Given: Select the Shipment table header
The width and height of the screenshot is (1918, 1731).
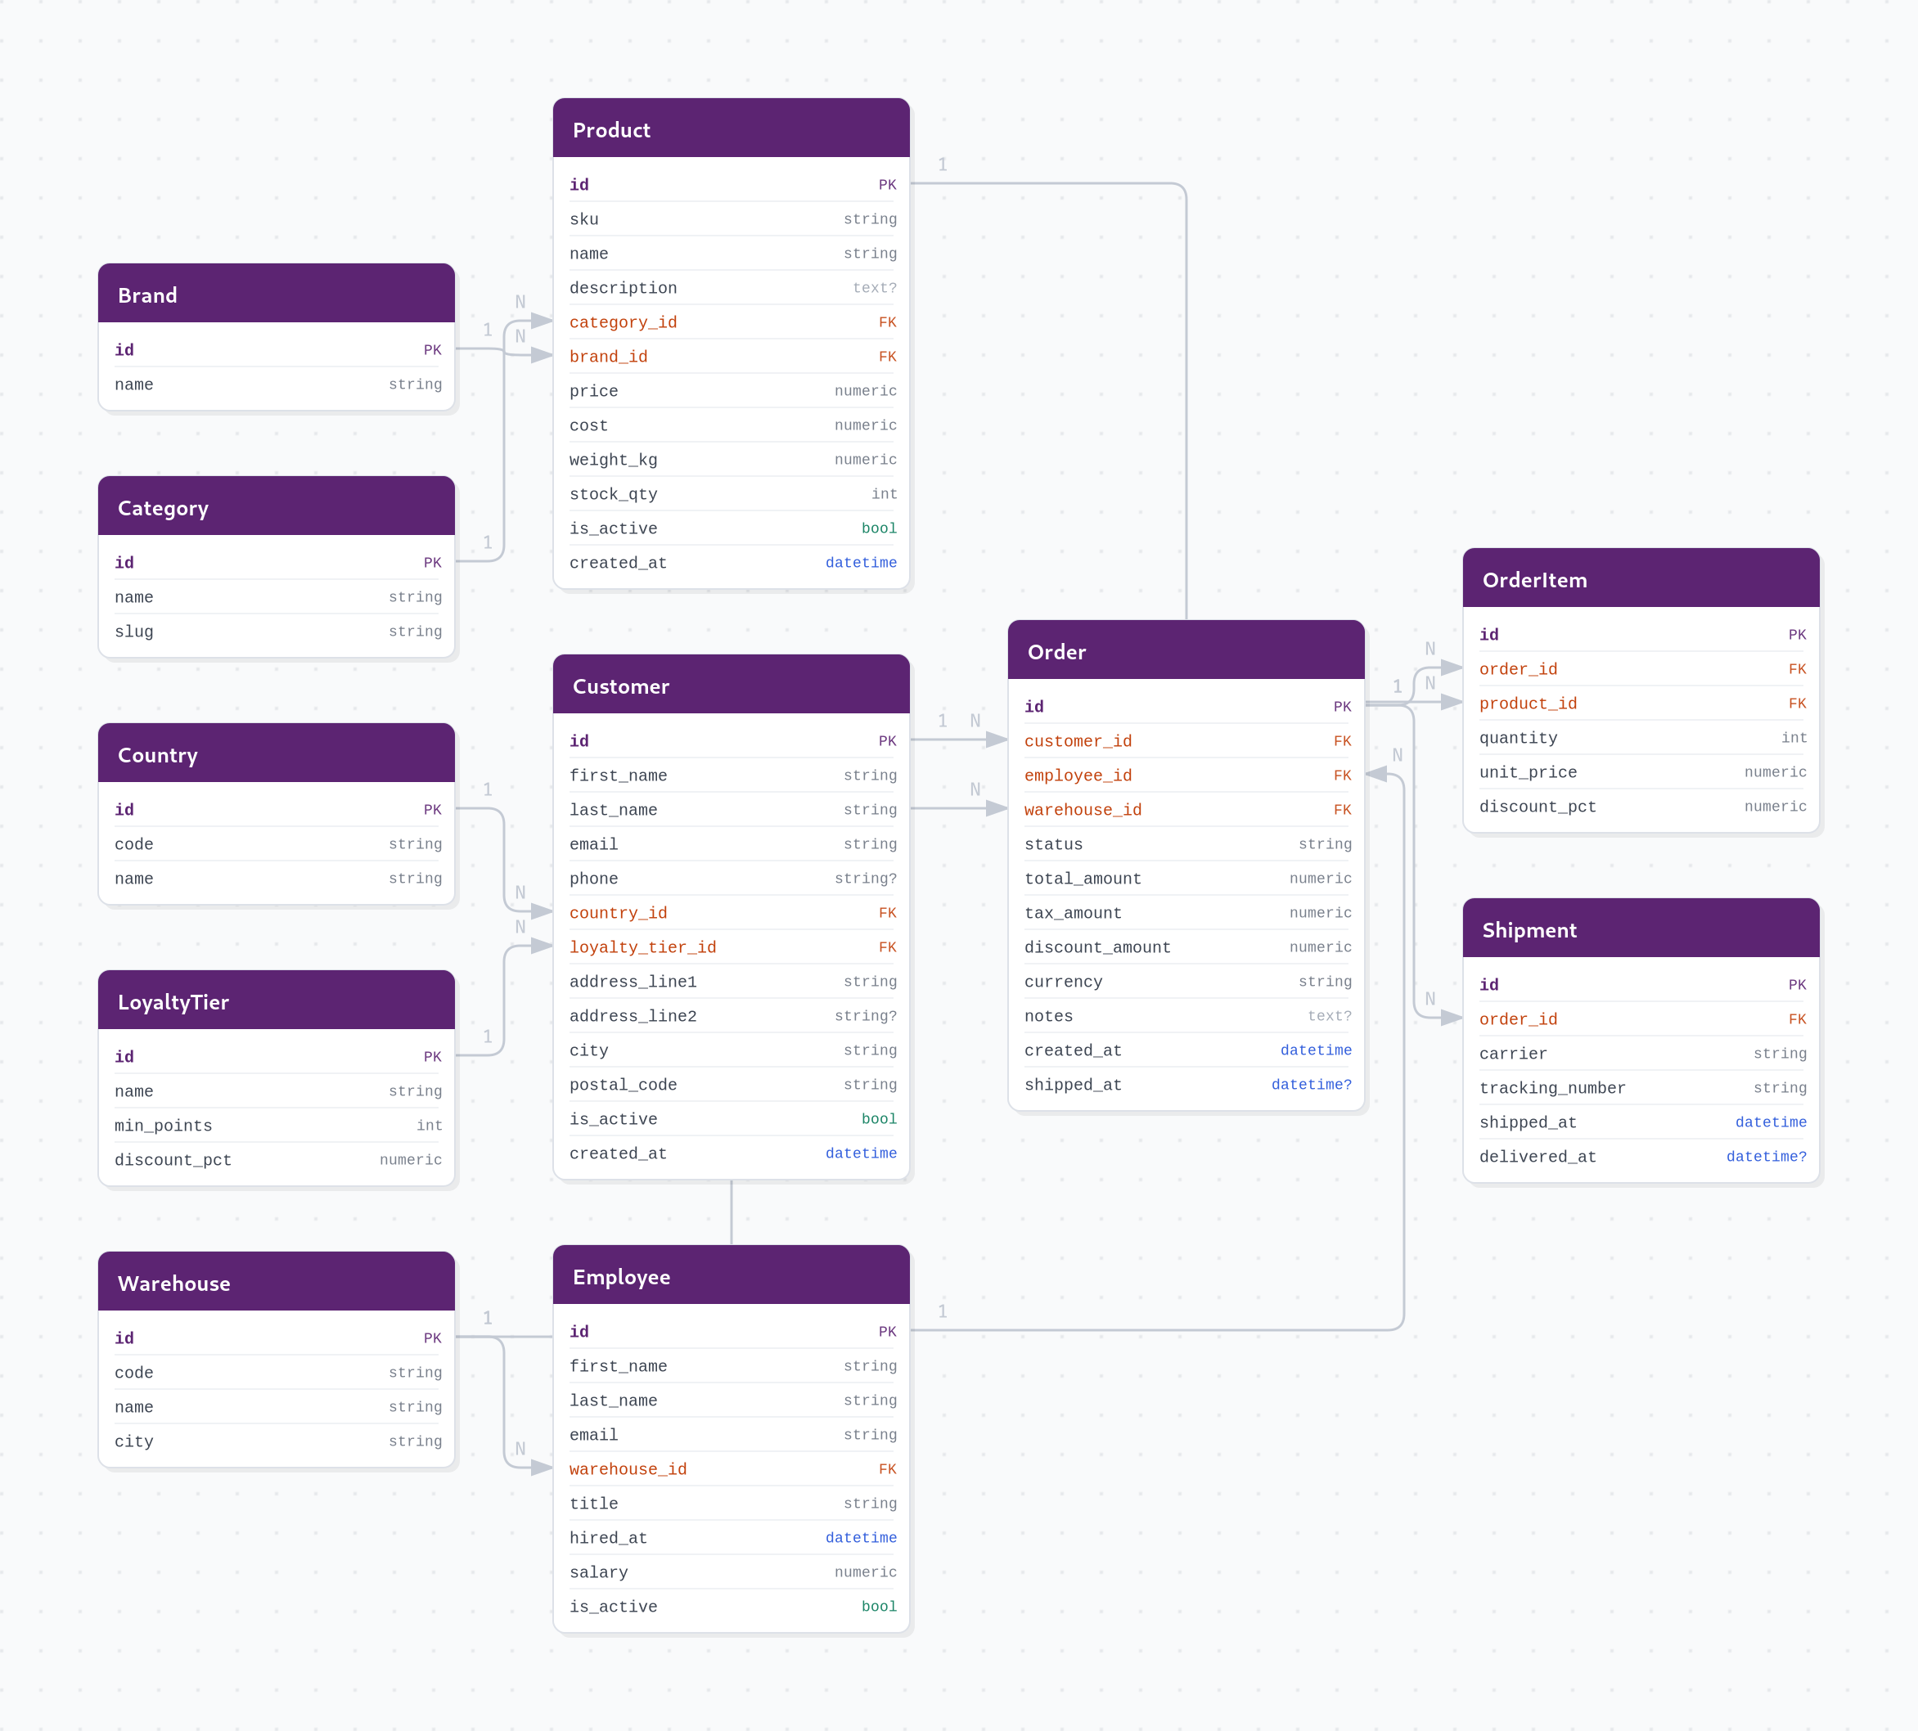Looking at the screenshot, I should click(1640, 928).
